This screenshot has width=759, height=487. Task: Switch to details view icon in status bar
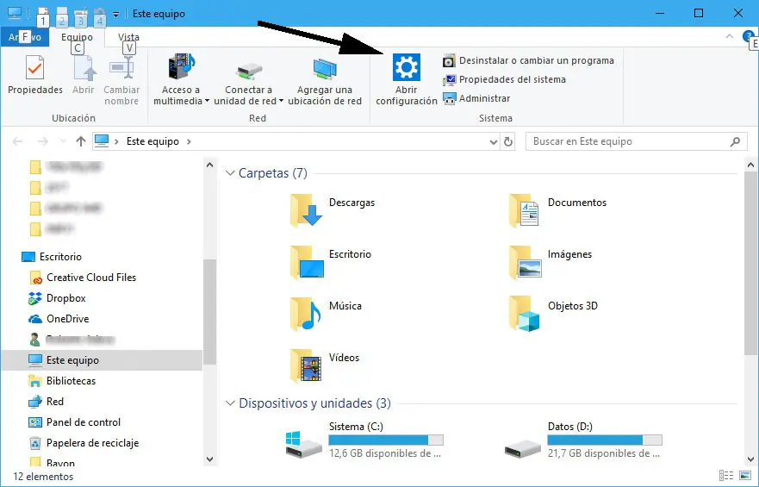pos(725,476)
